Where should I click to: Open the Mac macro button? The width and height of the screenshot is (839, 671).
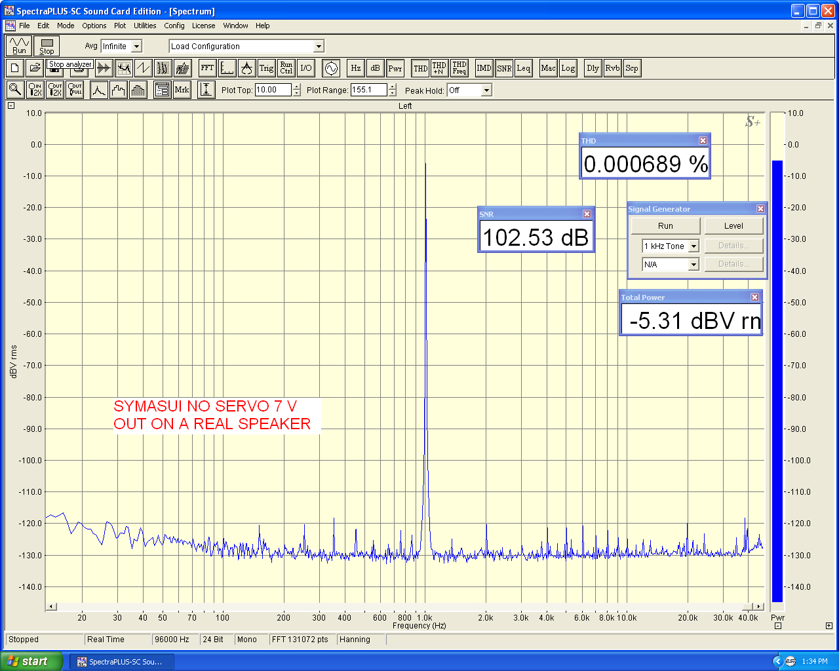[x=548, y=67]
